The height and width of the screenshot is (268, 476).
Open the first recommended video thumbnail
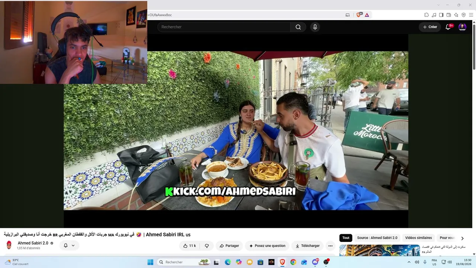pos(380,251)
